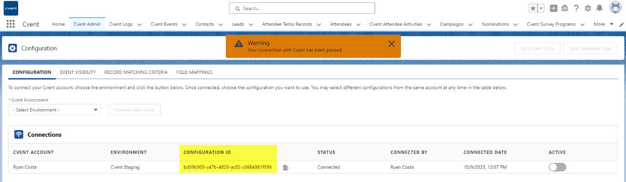Open the Favorites list dropdown arrow
The image size is (626, 182).
tap(541, 8)
